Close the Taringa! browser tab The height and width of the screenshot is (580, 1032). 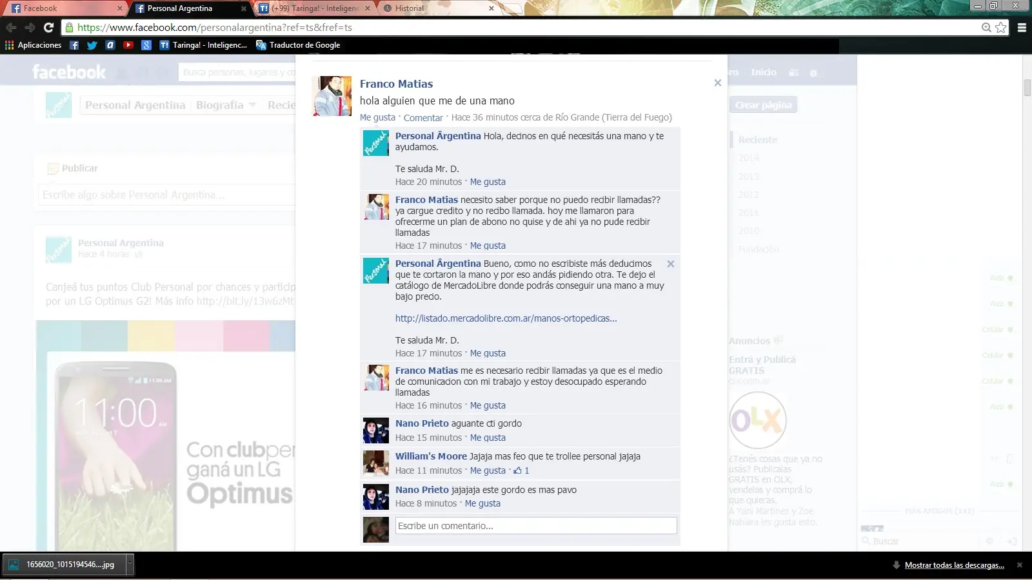368,8
